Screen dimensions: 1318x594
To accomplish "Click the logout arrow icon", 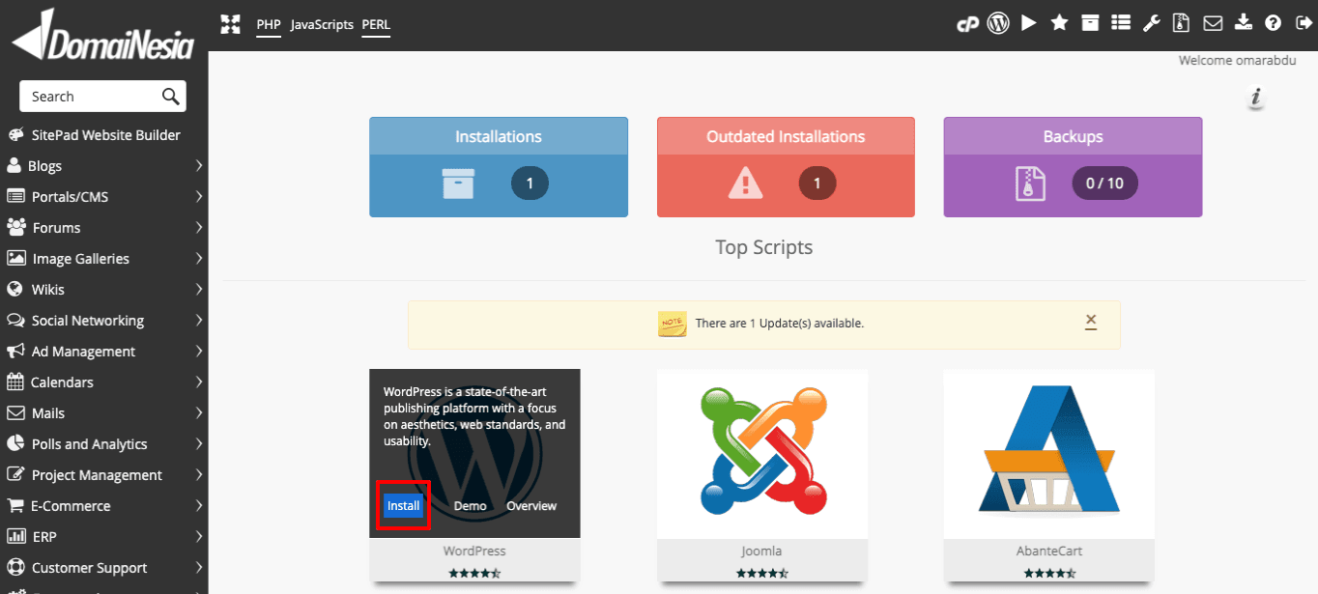I will pos(1302,23).
